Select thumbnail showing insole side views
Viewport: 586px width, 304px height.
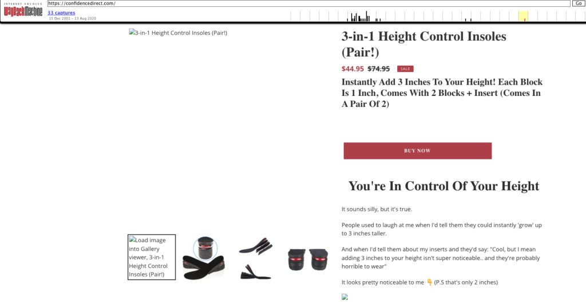point(256,258)
